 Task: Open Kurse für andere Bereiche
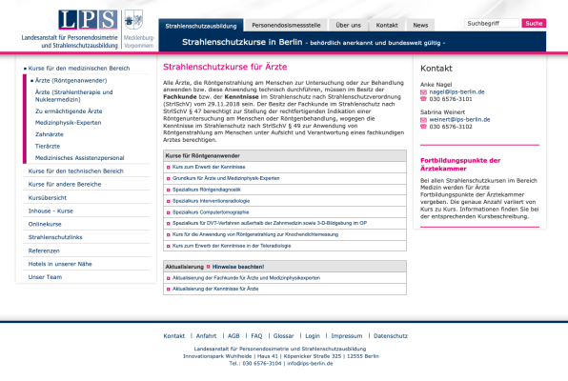65,185
